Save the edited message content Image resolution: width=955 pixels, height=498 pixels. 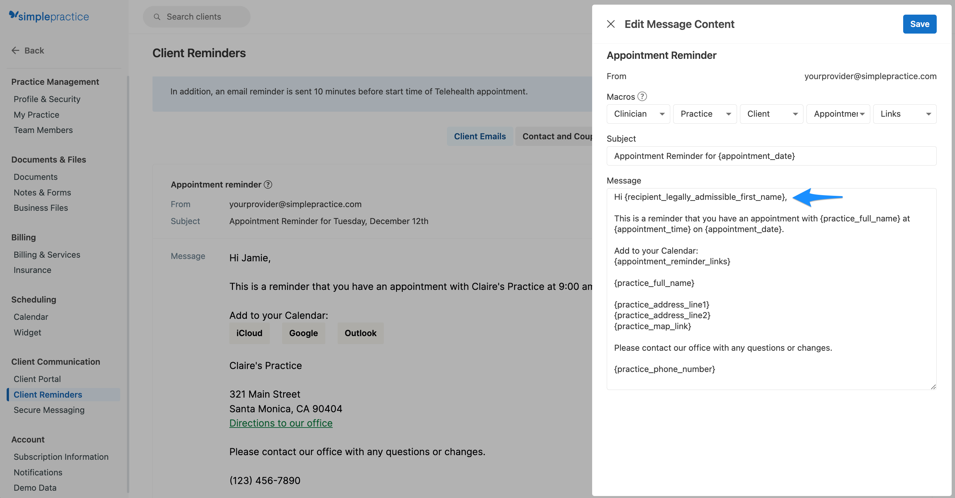click(x=920, y=24)
